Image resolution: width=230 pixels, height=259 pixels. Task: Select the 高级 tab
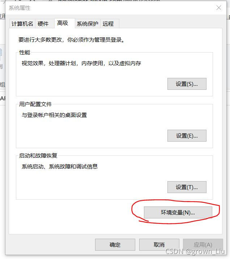63,23
